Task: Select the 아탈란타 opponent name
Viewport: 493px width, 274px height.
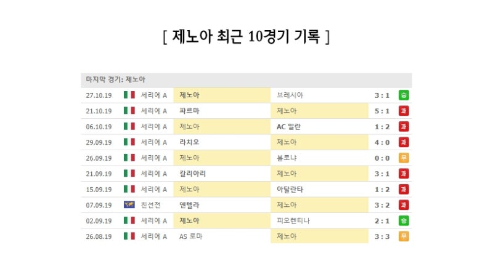Action: click(x=290, y=190)
